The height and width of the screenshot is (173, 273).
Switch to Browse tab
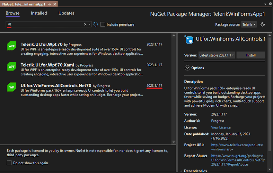13,13
